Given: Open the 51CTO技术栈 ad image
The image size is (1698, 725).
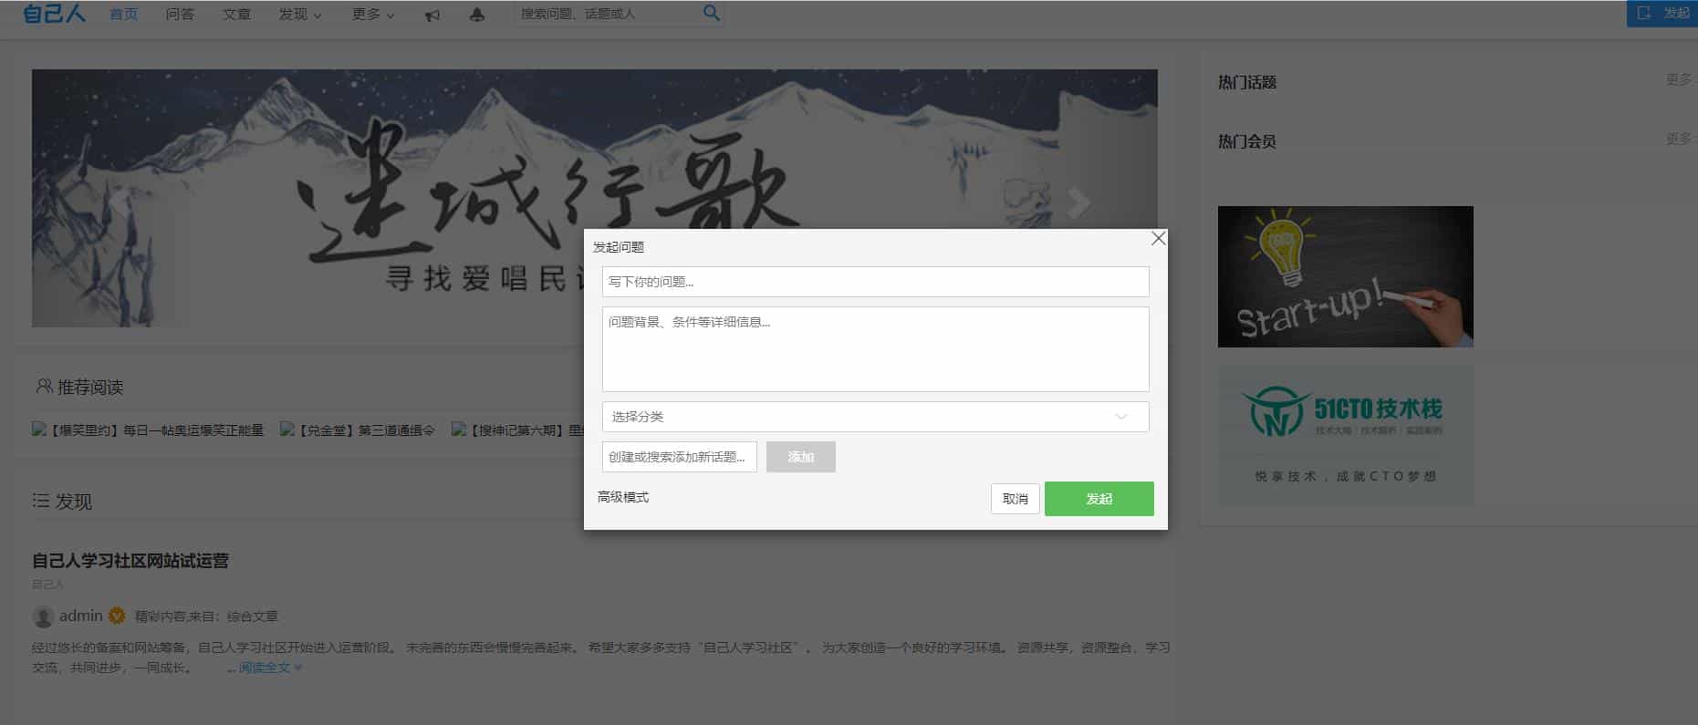Looking at the screenshot, I should pyautogui.click(x=1345, y=436).
